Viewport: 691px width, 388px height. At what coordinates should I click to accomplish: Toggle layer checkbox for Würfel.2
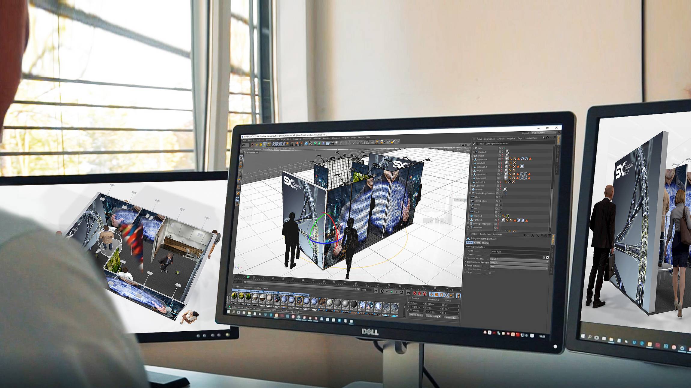499,163
